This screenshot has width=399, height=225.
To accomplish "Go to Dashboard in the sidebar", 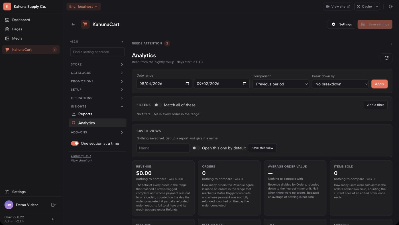I will [x=31, y=20].
